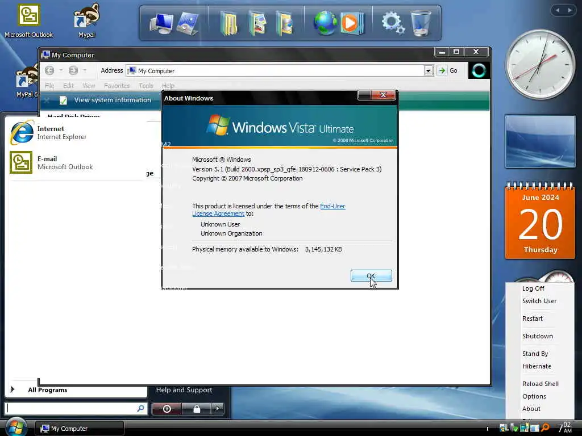The height and width of the screenshot is (436, 582).
Task: Click the analog clock gadget
Action: [x=540, y=65]
